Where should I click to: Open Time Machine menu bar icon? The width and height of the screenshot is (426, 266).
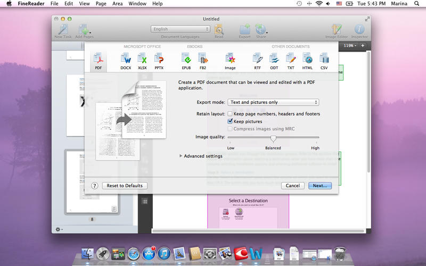[x=299, y=4]
